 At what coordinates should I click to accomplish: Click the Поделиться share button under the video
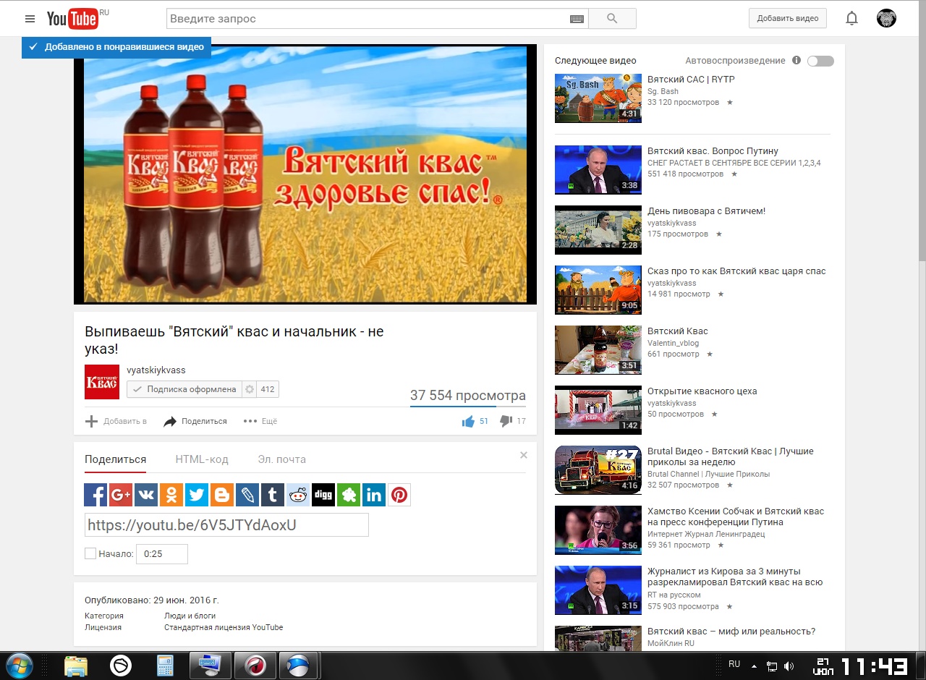click(195, 421)
